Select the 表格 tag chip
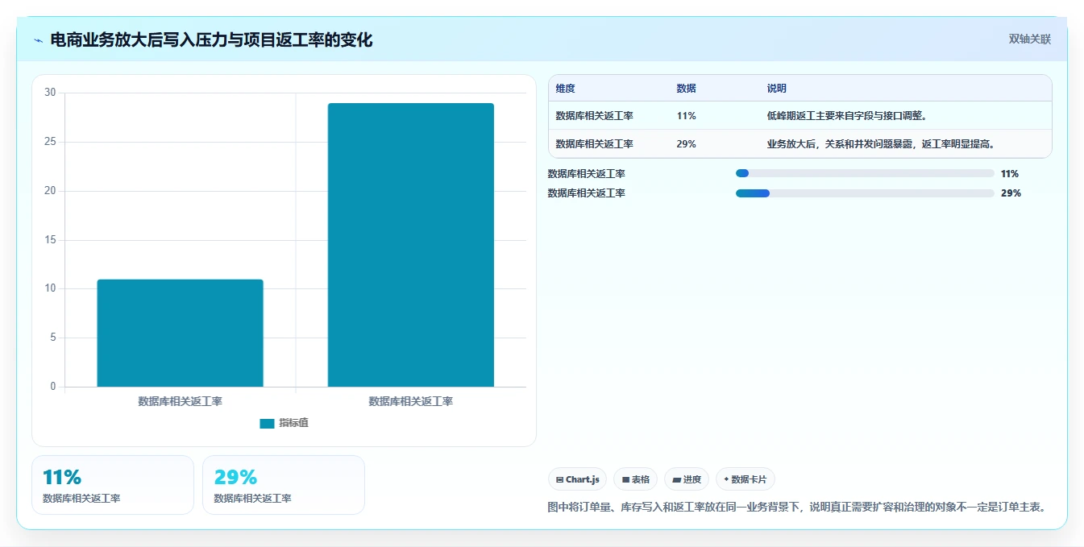This screenshot has width=1084, height=547. 635,479
